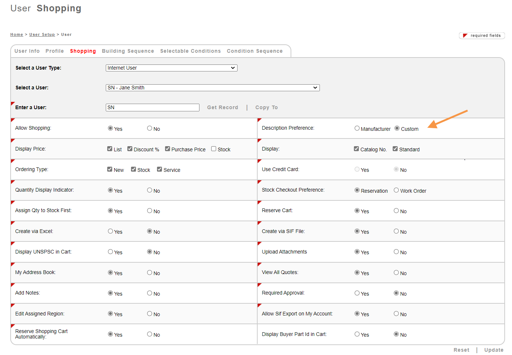512x355 pixels.
Task: Switch to the User Info tab
Action: click(x=27, y=51)
